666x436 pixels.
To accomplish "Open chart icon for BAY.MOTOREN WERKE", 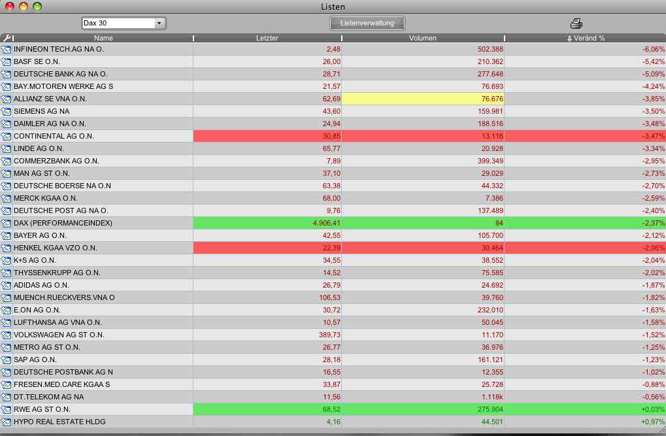I will [x=7, y=87].
